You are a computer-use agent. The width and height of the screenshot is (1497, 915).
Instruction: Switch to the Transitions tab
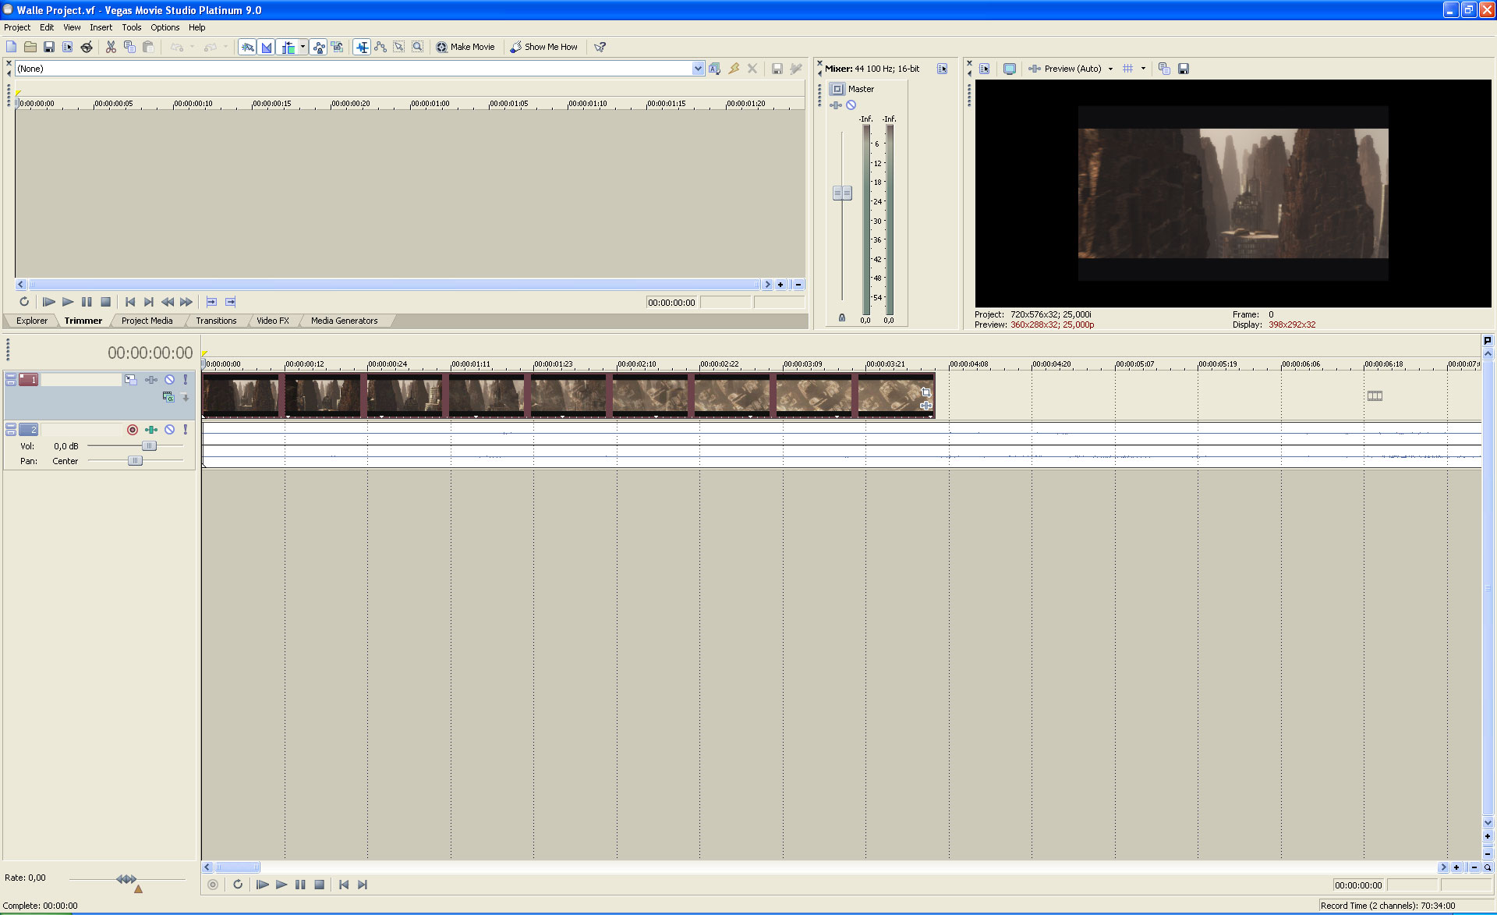point(216,321)
